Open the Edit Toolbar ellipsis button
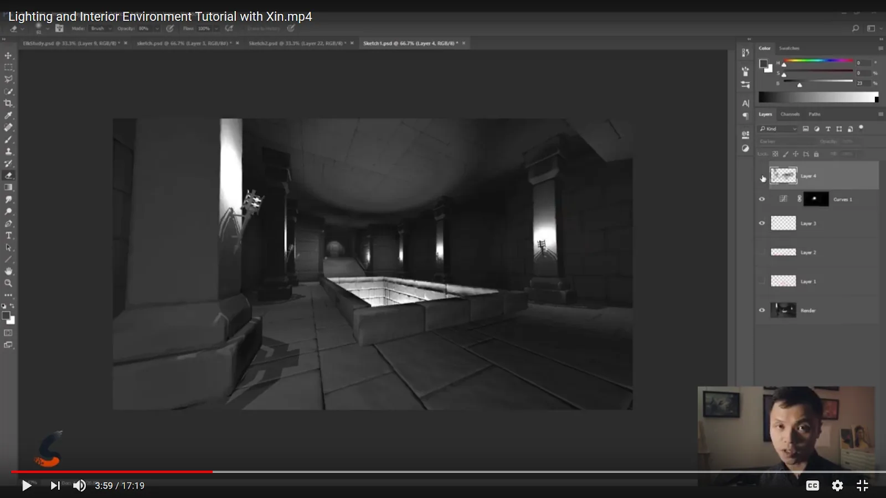The image size is (886, 498). (8, 295)
